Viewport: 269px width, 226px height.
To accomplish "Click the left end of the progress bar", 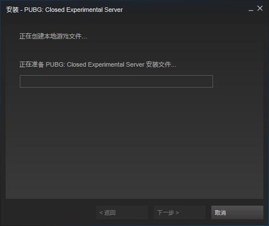I will coord(24,81).
